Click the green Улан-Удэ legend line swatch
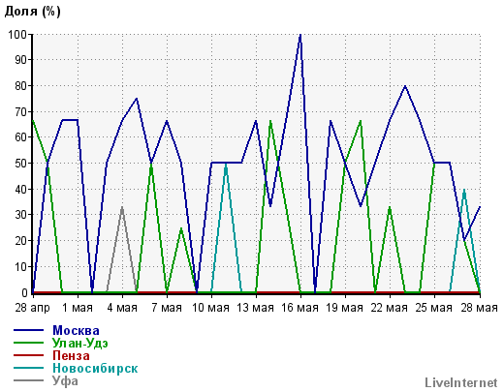The image size is (504, 392). [x=28, y=343]
